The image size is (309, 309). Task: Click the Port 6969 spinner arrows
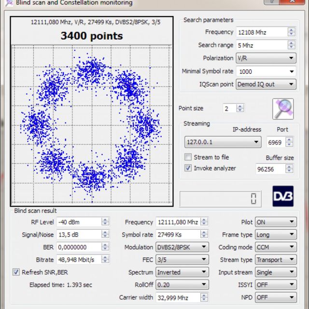click(x=289, y=142)
